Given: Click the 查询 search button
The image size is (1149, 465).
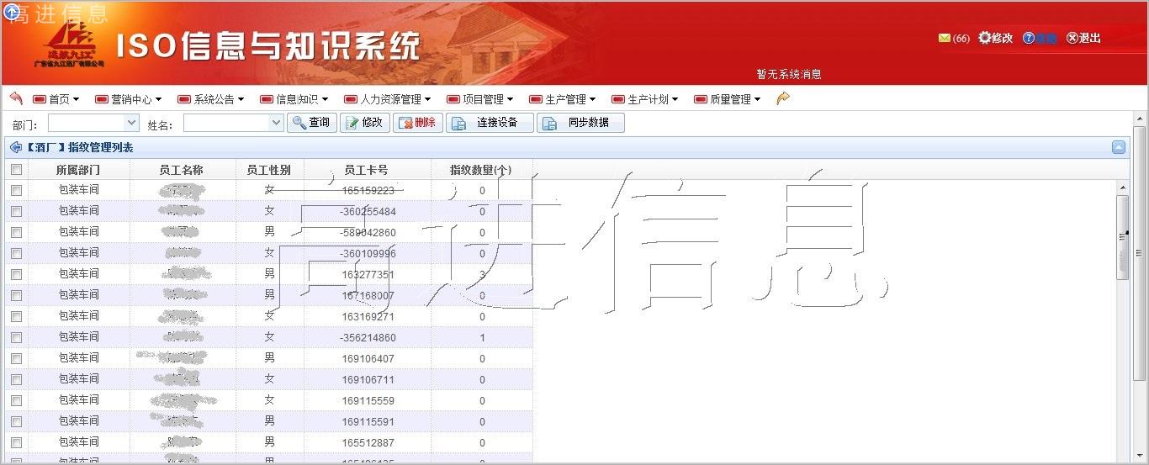Looking at the screenshot, I should click(x=311, y=123).
